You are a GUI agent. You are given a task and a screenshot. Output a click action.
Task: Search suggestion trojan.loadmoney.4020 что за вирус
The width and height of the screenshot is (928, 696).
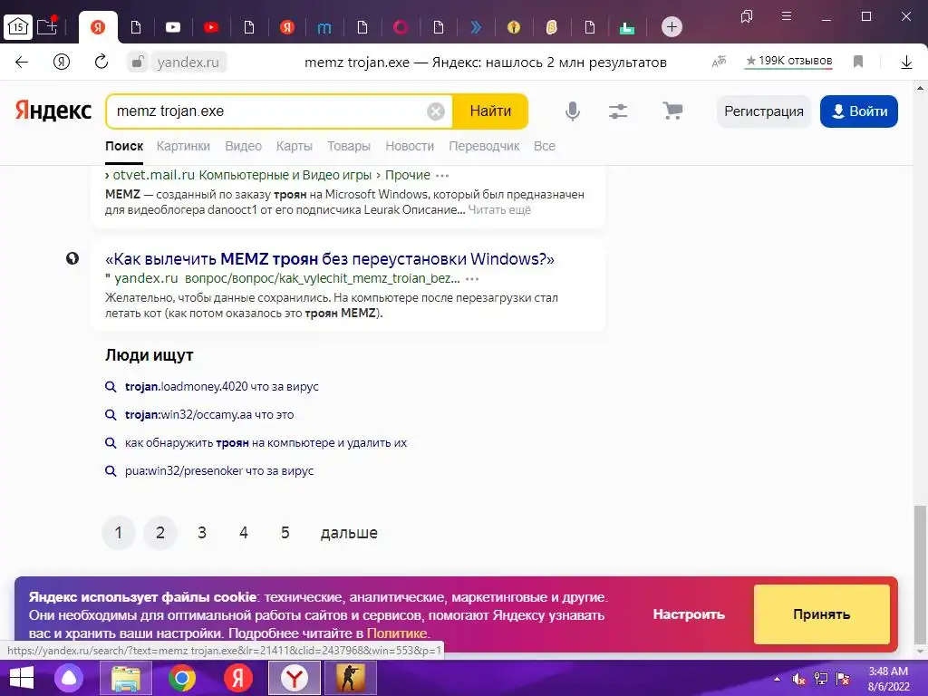[222, 386]
